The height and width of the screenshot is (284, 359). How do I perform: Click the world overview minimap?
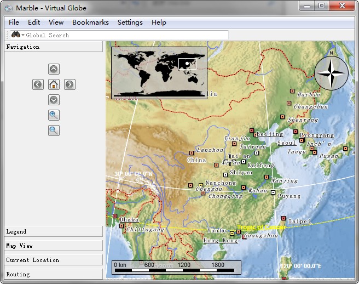[159, 72]
